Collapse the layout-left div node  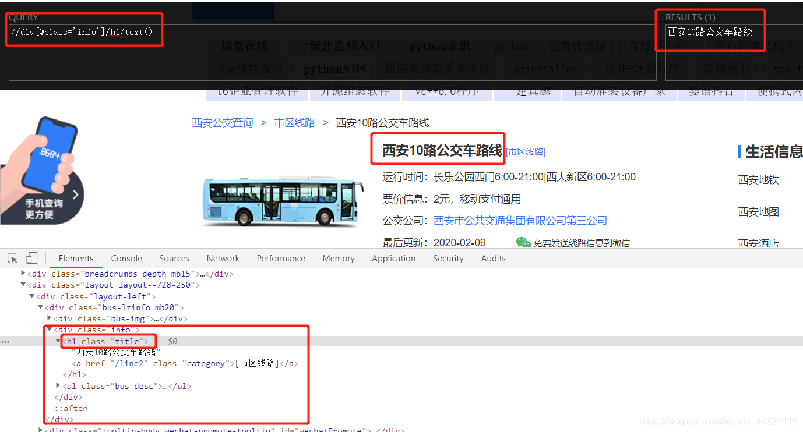pyautogui.click(x=32, y=296)
